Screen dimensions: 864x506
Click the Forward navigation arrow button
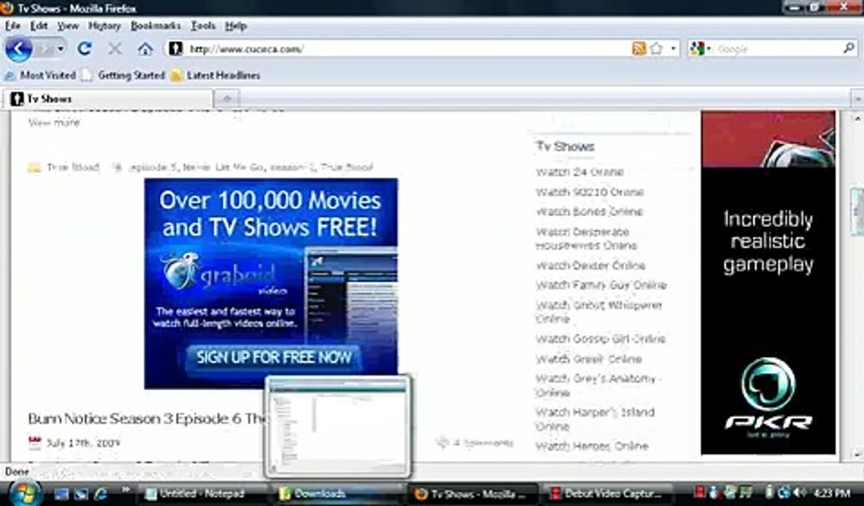coord(44,49)
